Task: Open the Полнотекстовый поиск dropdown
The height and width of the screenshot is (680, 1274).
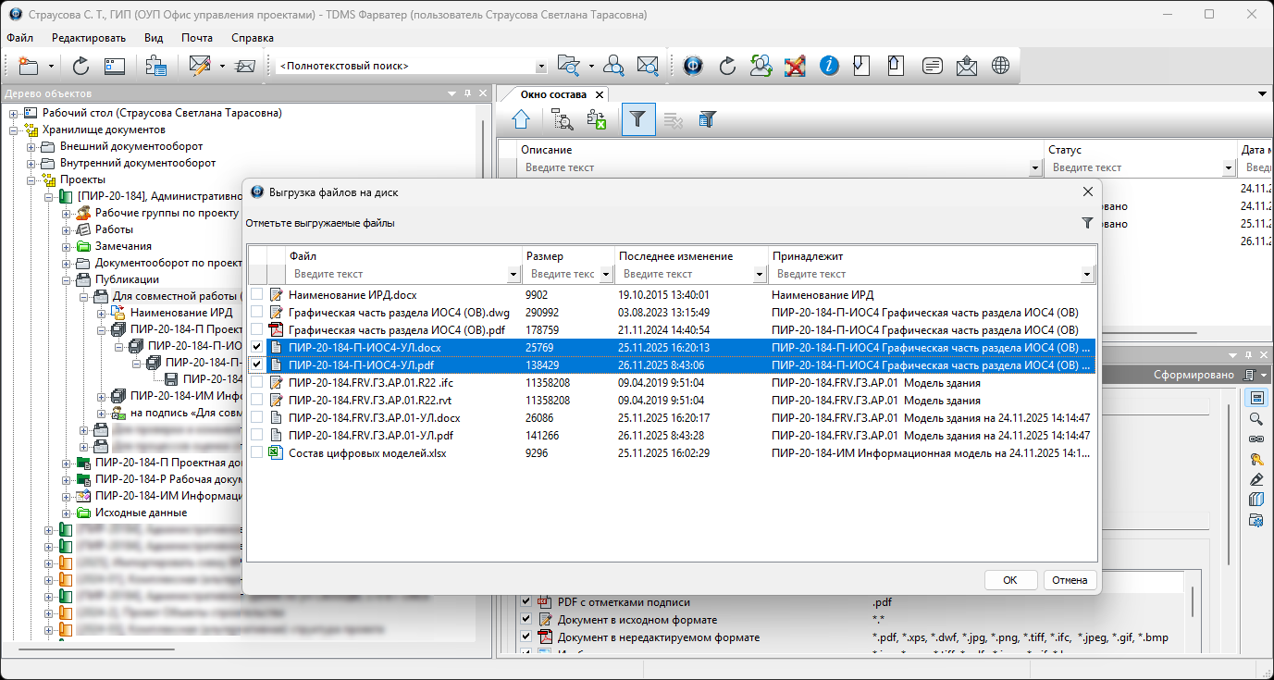Action: point(541,67)
